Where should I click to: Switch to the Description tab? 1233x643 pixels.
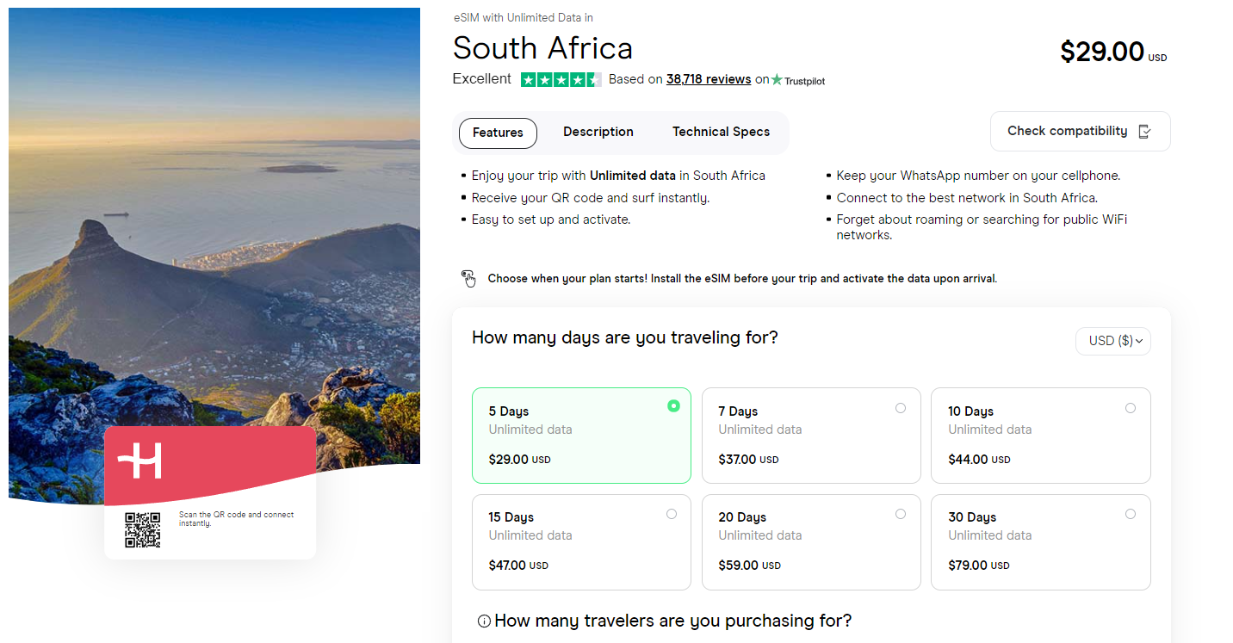598,132
